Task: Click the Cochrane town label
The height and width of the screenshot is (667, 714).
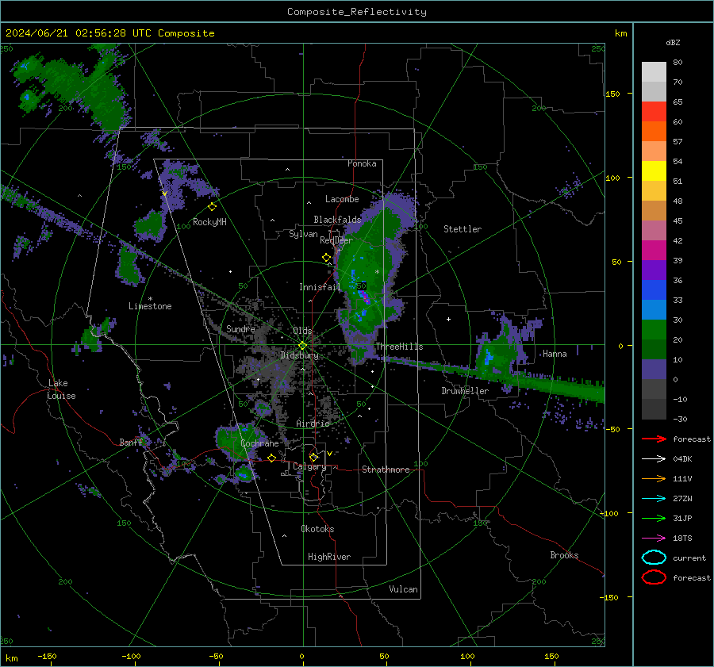Action: (259, 443)
